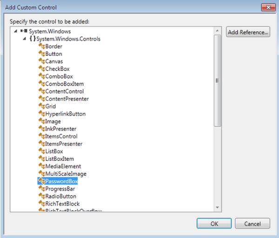
Task: Select the System.Windows.Controls namespace row
Action: pos(65,39)
